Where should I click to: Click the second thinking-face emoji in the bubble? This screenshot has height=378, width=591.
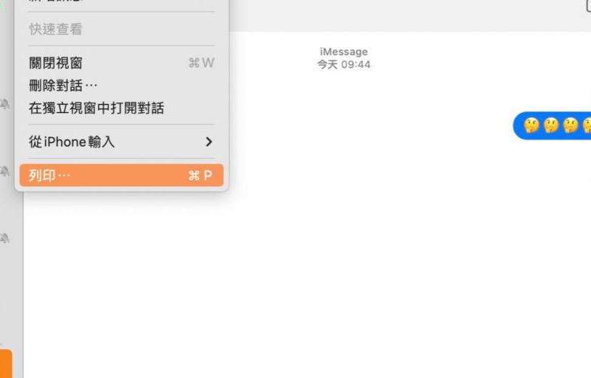[551, 126]
